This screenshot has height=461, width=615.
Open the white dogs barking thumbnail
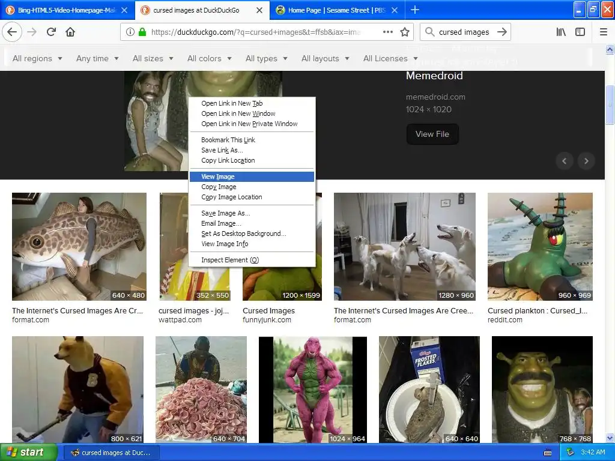click(404, 247)
